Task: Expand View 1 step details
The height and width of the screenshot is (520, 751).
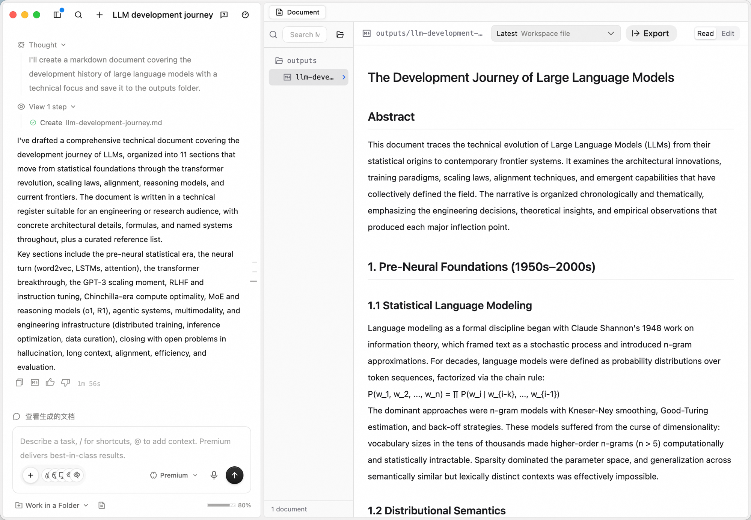Action: click(47, 107)
